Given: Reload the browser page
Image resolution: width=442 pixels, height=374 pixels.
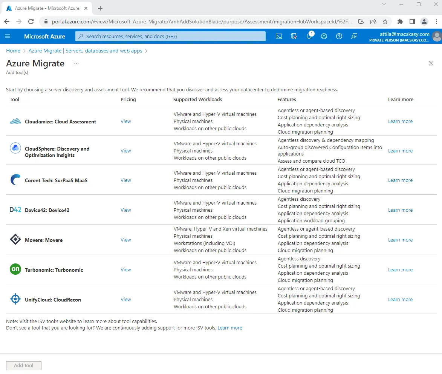Looking at the screenshot, I should pos(31,22).
